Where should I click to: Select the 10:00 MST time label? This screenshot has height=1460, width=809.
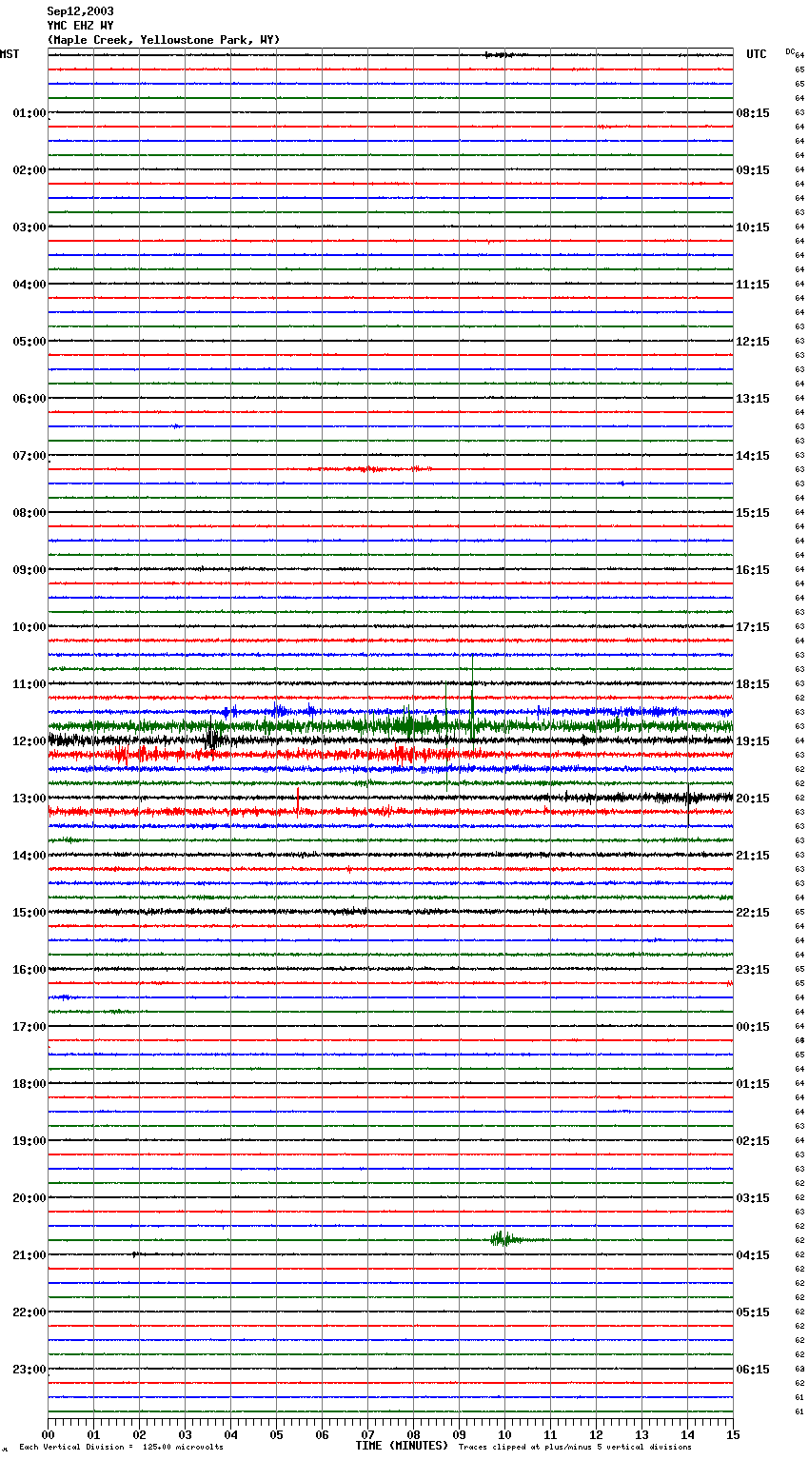pos(30,627)
